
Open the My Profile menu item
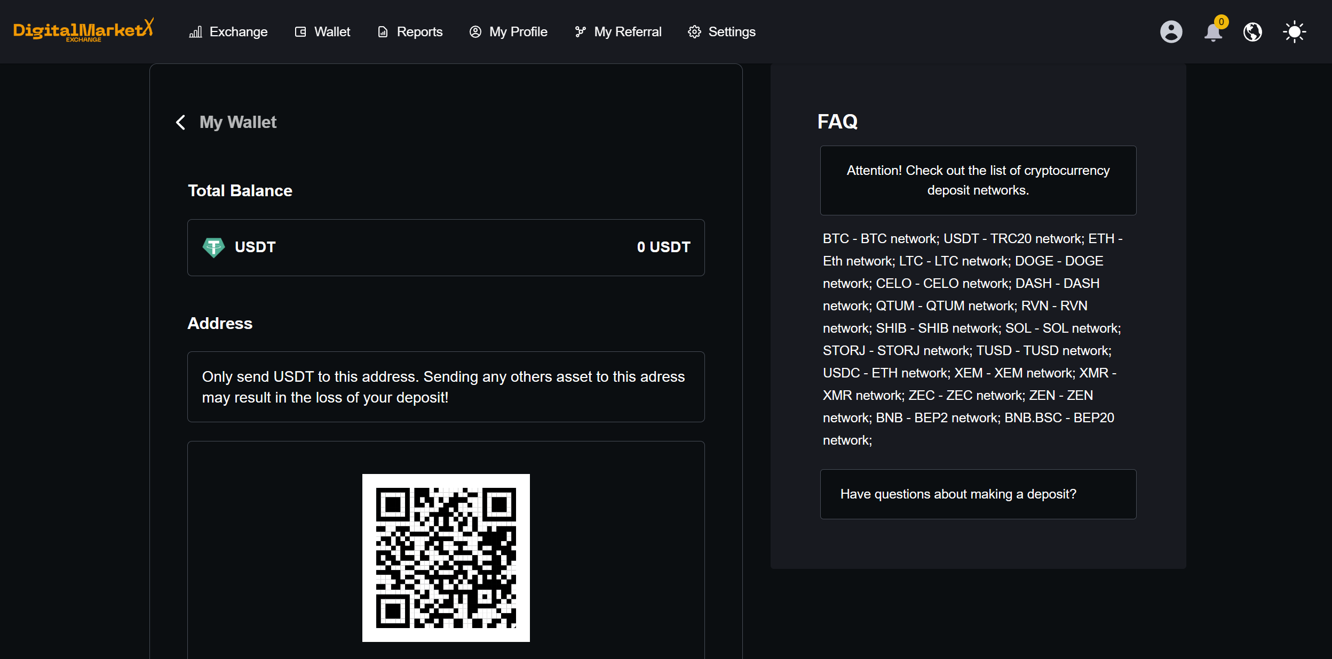[x=518, y=32]
